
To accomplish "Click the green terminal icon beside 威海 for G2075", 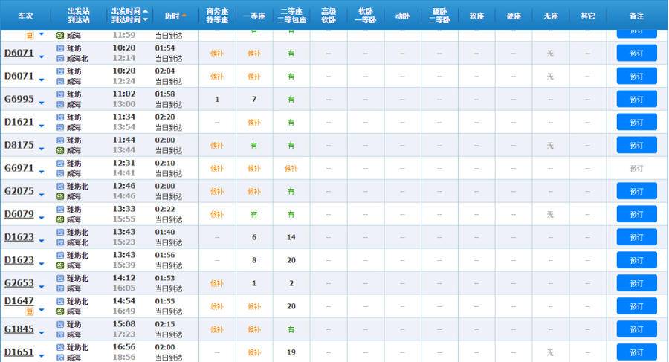I will [x=61, y=197].
